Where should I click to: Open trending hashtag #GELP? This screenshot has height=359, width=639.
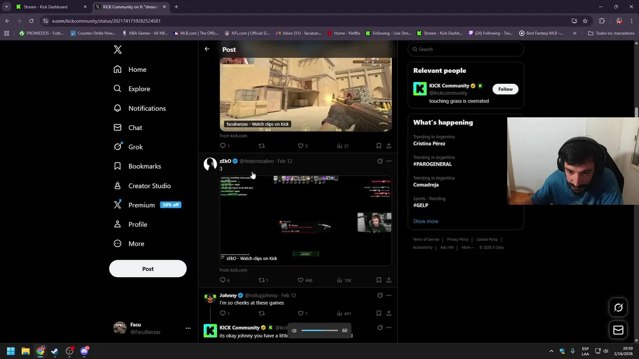421,205
